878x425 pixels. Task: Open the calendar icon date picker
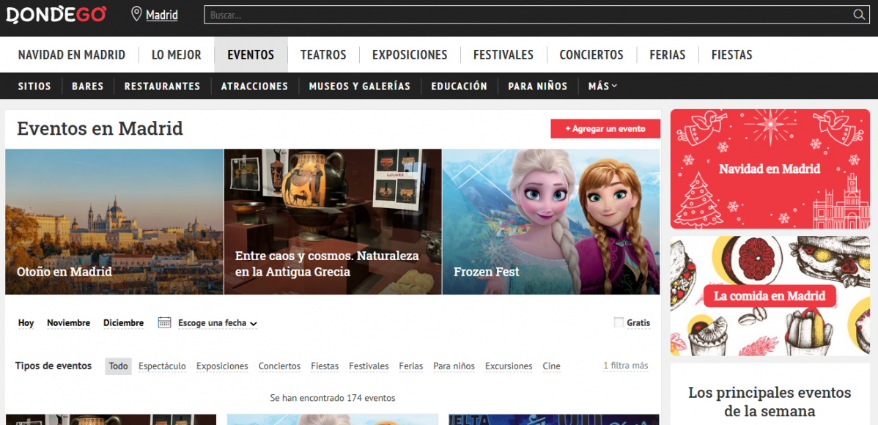pyautogui.click(x=164, y=322)
